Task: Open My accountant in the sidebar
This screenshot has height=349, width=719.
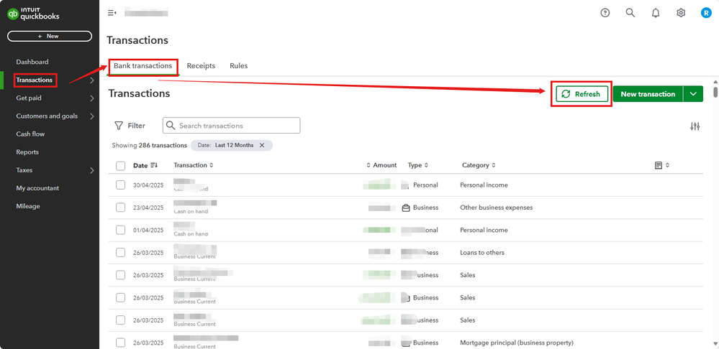Action: point(37,188)
